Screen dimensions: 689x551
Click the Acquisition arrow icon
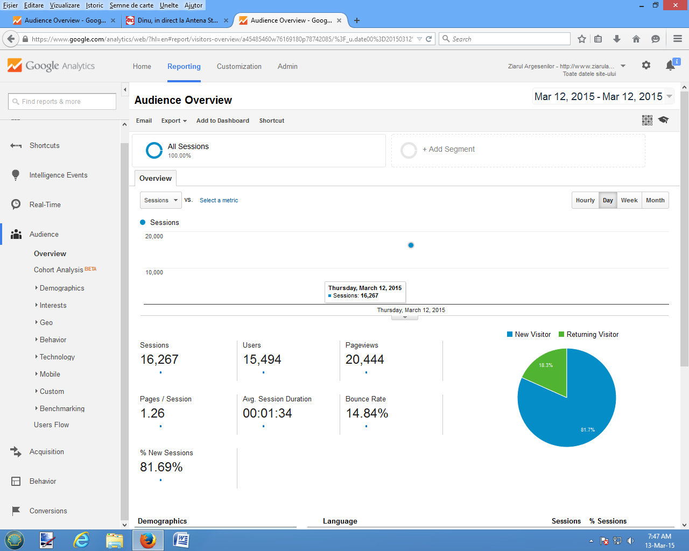16,451
